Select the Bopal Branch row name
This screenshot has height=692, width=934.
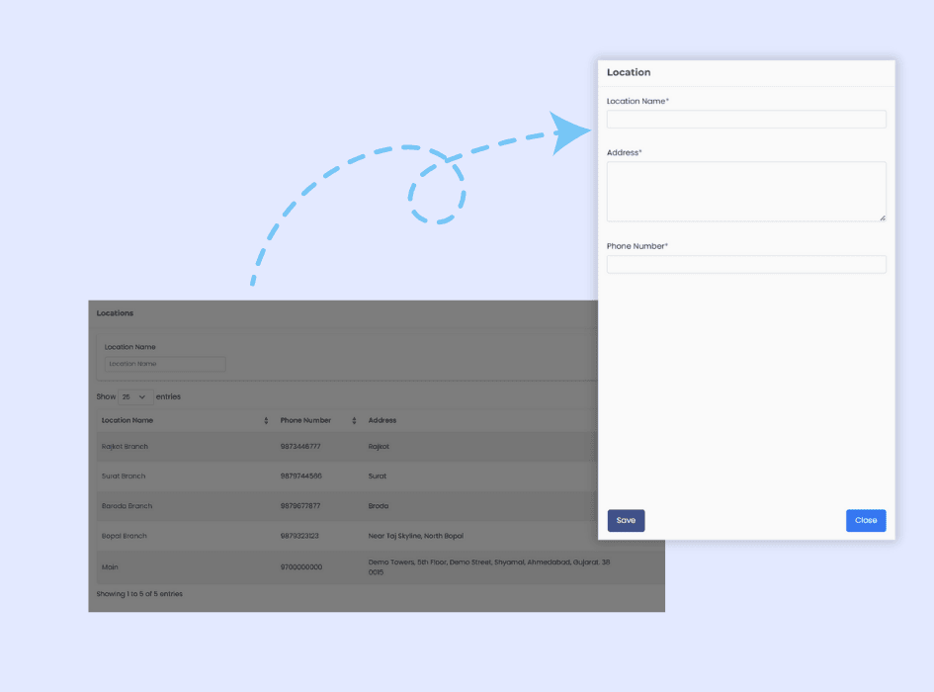pyautogui.click(x=124, y=536)
